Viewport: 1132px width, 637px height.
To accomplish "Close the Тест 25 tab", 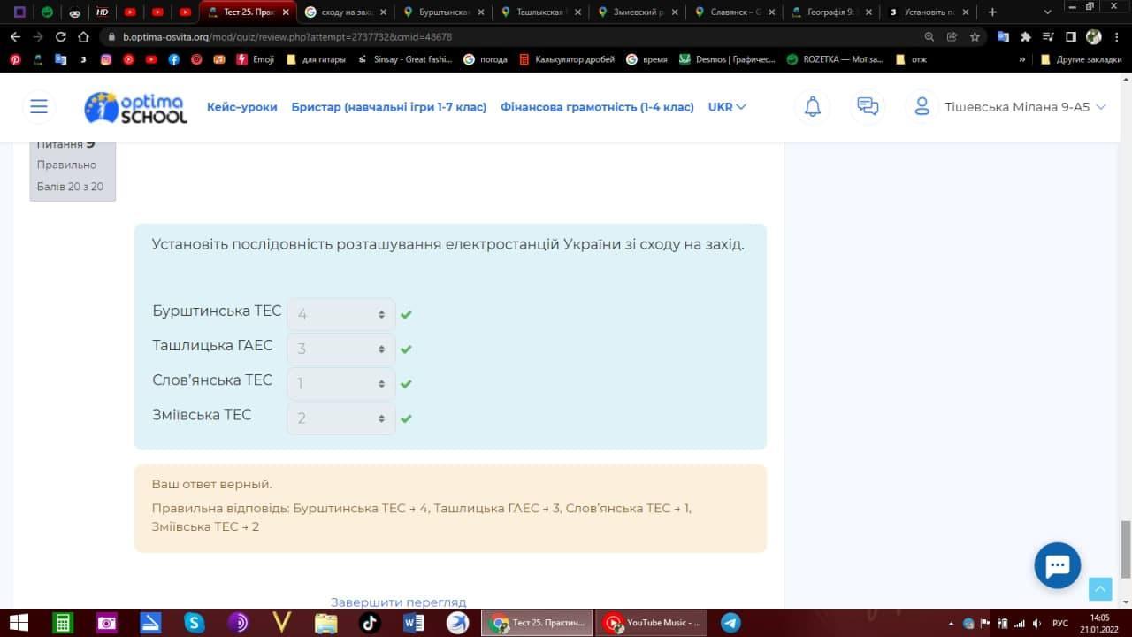I will point(286,12).
